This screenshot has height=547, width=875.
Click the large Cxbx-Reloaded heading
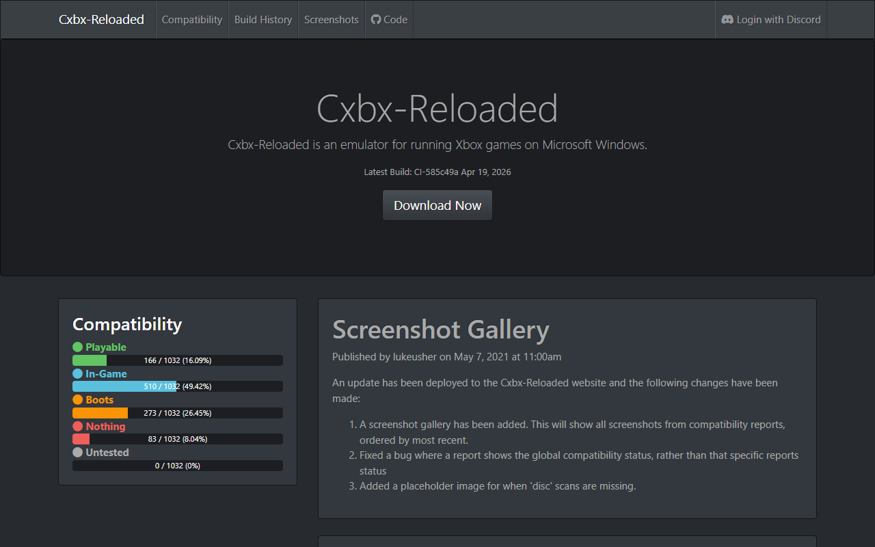click(437, 109)
